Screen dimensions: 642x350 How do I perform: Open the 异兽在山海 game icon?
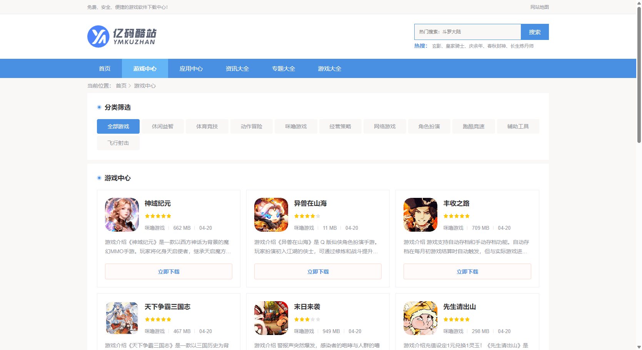point(271,215)
